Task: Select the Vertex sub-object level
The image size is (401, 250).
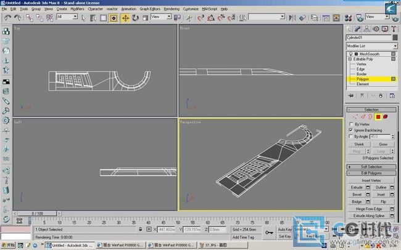Action: point(362,64)
